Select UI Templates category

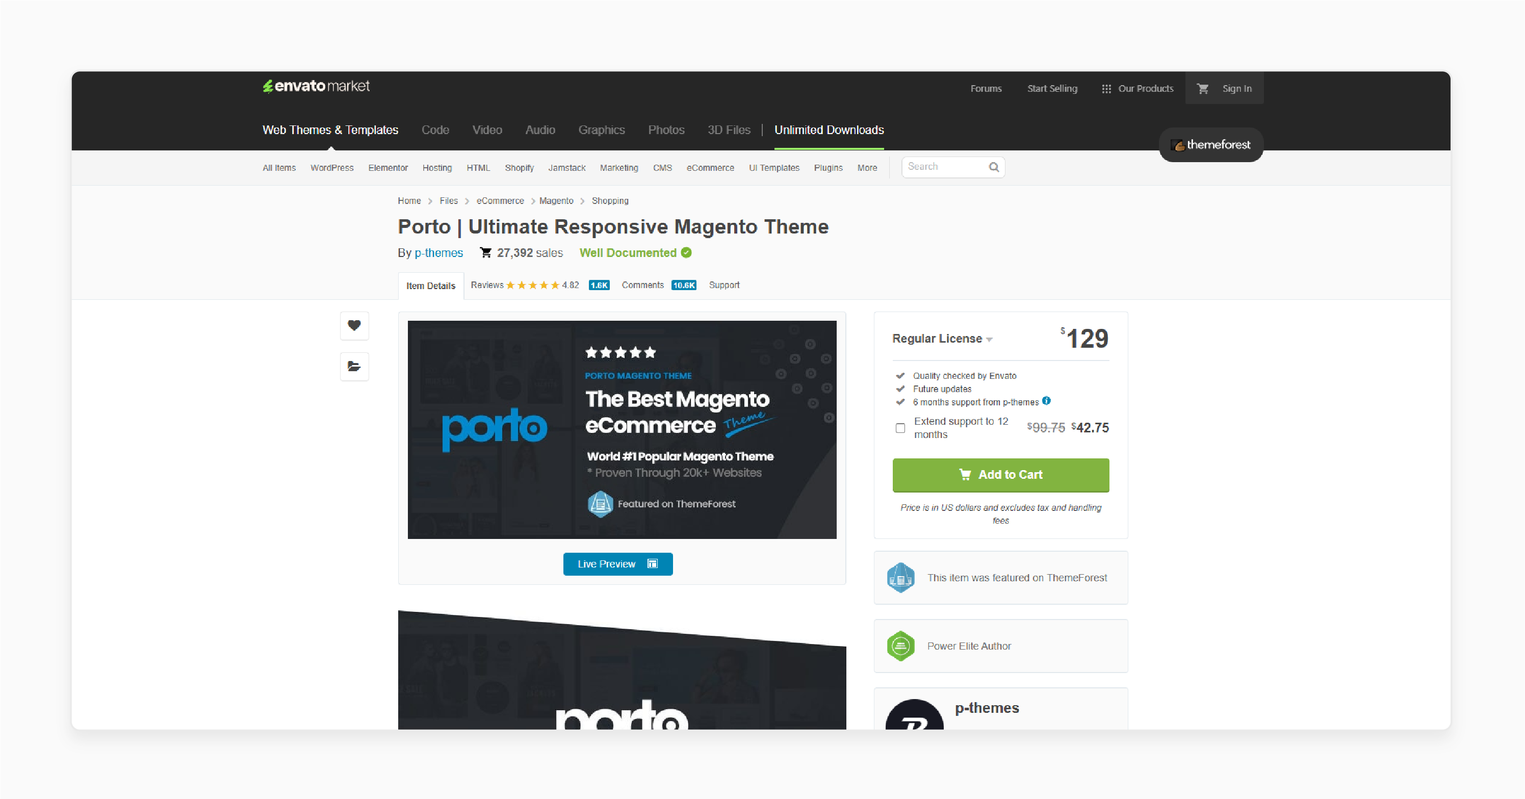(774, 168)
